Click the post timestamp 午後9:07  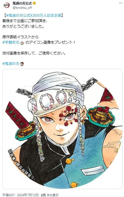click(9, 195)
